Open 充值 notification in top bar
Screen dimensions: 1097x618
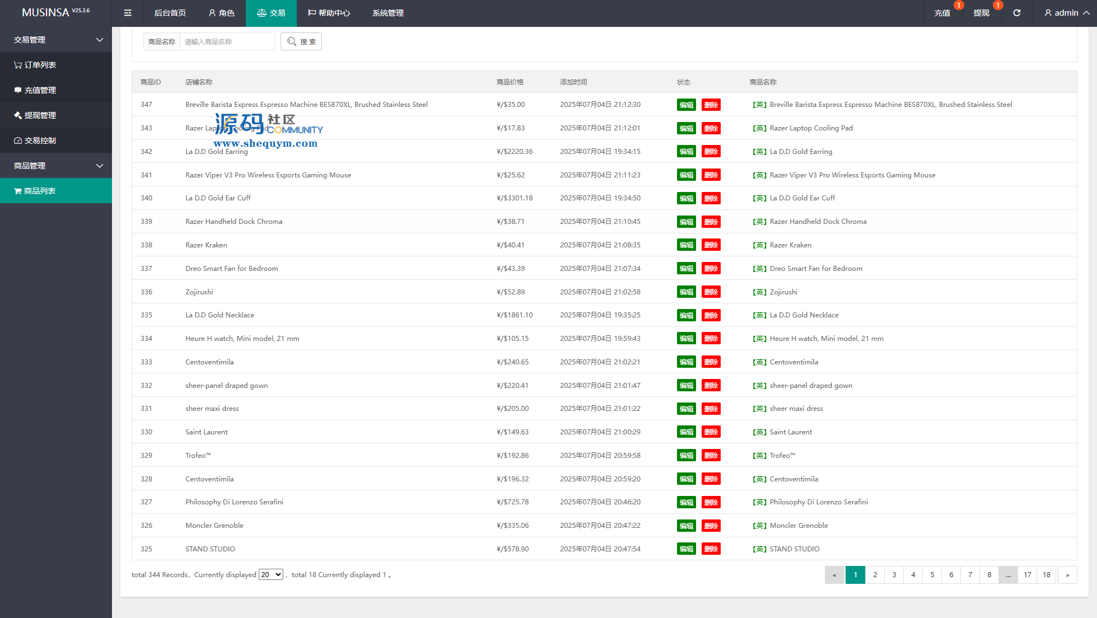coord(942,13)
